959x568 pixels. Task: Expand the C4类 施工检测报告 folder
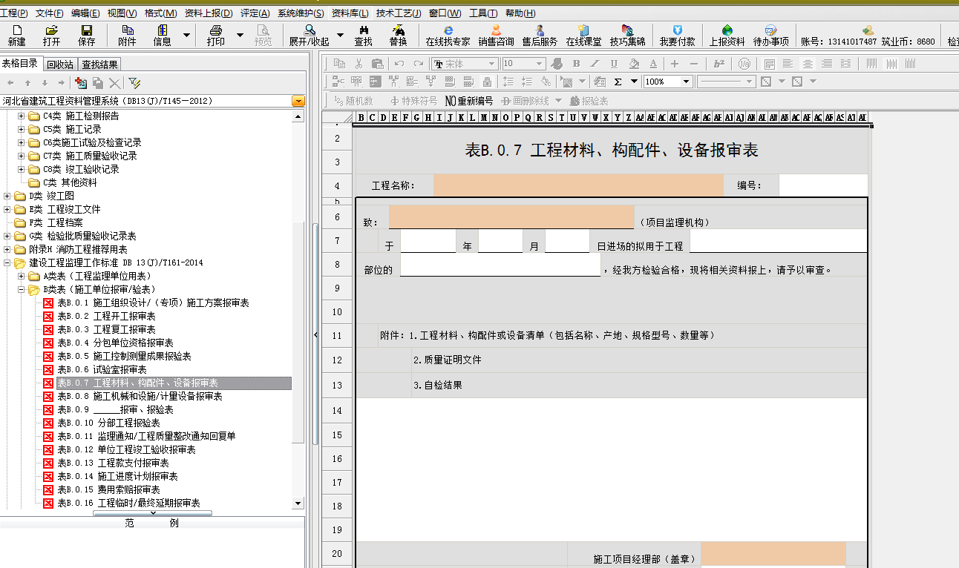[x=22, y=116]
